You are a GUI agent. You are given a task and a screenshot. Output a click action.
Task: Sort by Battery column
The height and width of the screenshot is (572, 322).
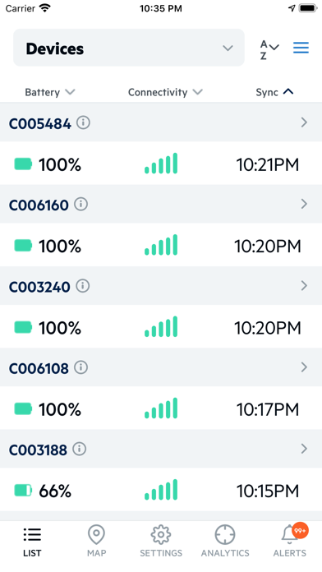50,92
